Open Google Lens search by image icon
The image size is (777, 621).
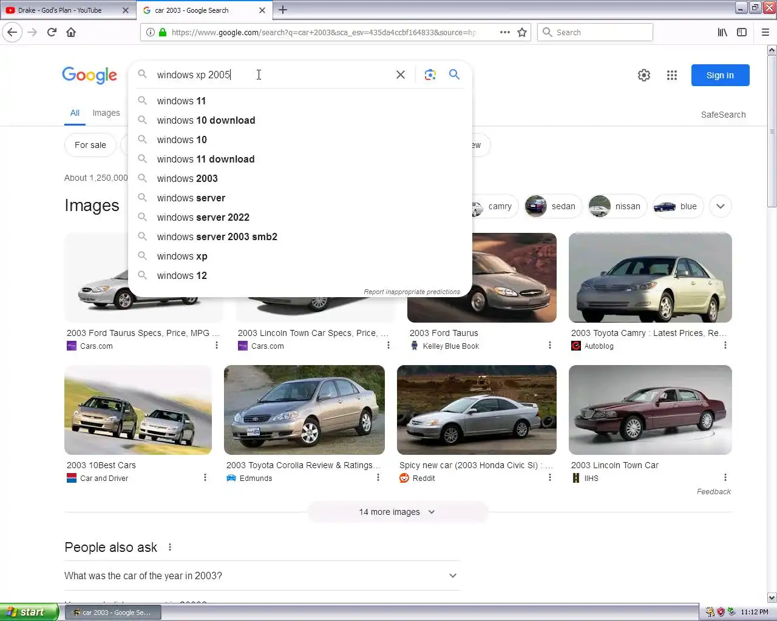coord(430,75)
